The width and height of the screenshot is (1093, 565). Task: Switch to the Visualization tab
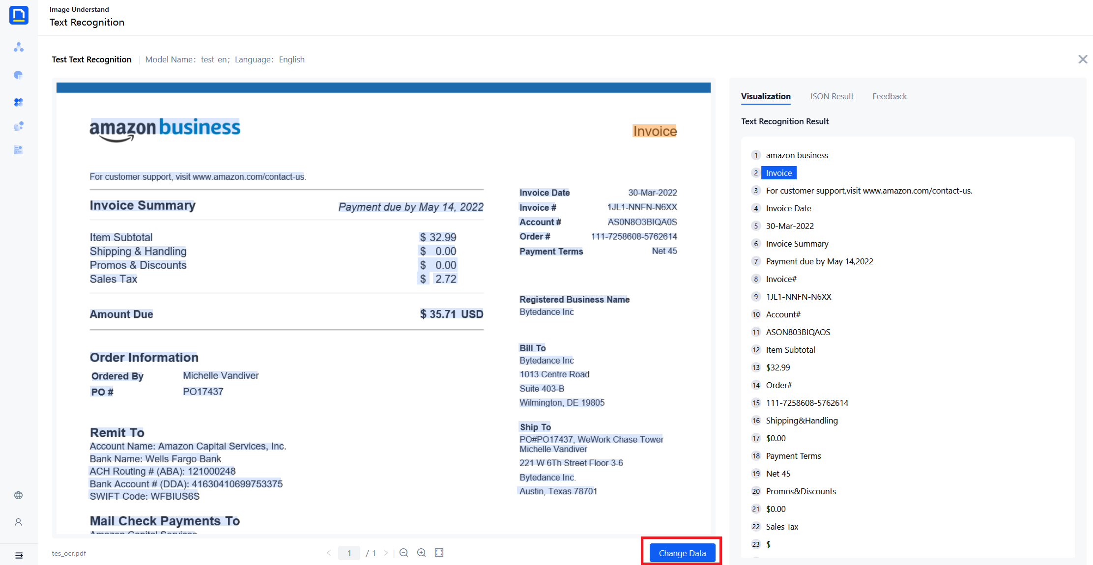pyautogui.click(x=766, y=96)
